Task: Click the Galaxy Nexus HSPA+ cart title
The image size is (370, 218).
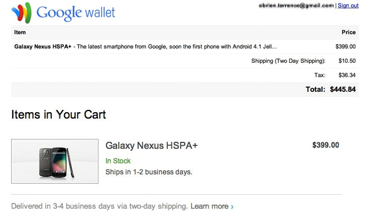Action: (151, 145)
